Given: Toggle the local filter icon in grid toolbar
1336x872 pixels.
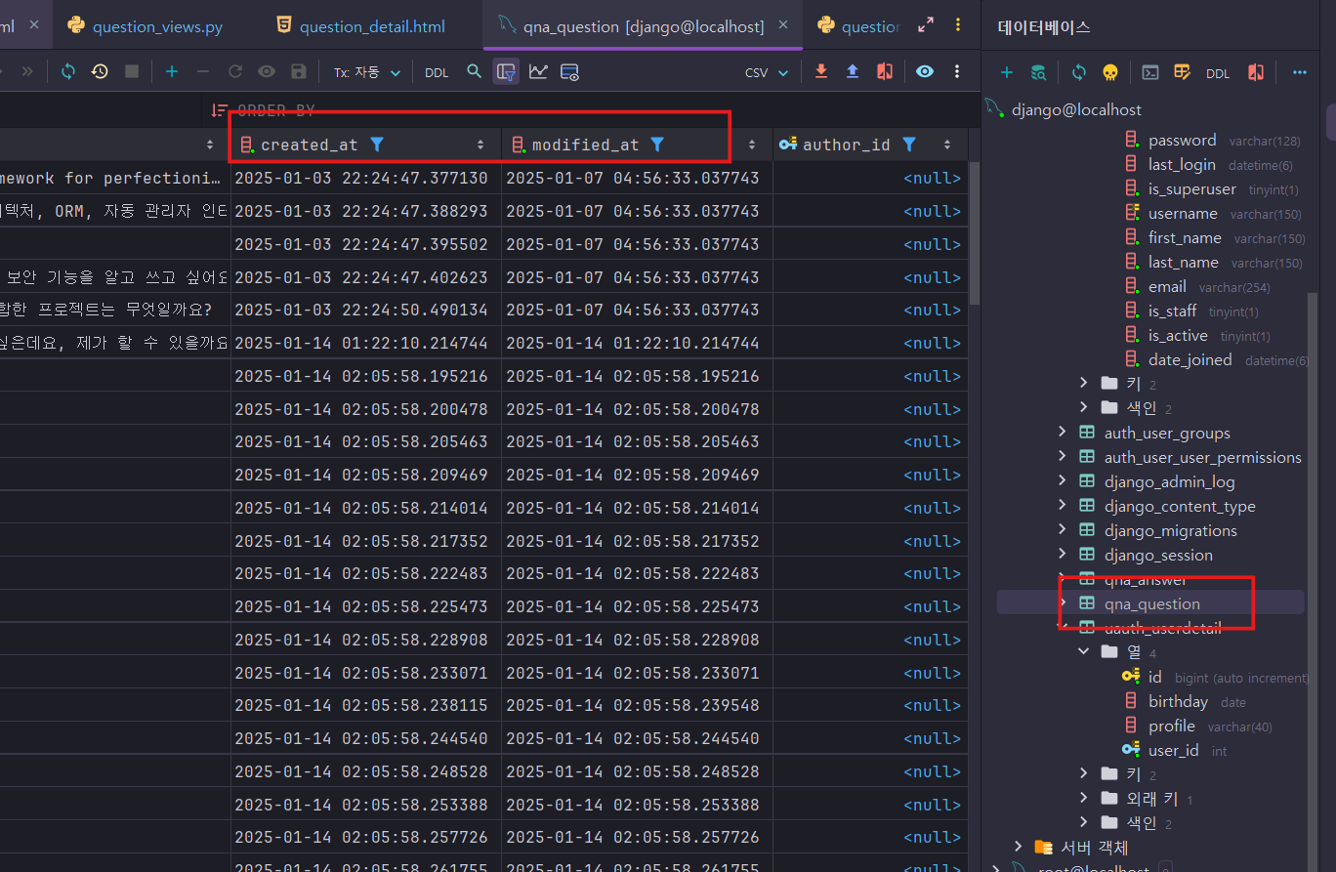Looking at the screenshot, I should tap(506, 71).
